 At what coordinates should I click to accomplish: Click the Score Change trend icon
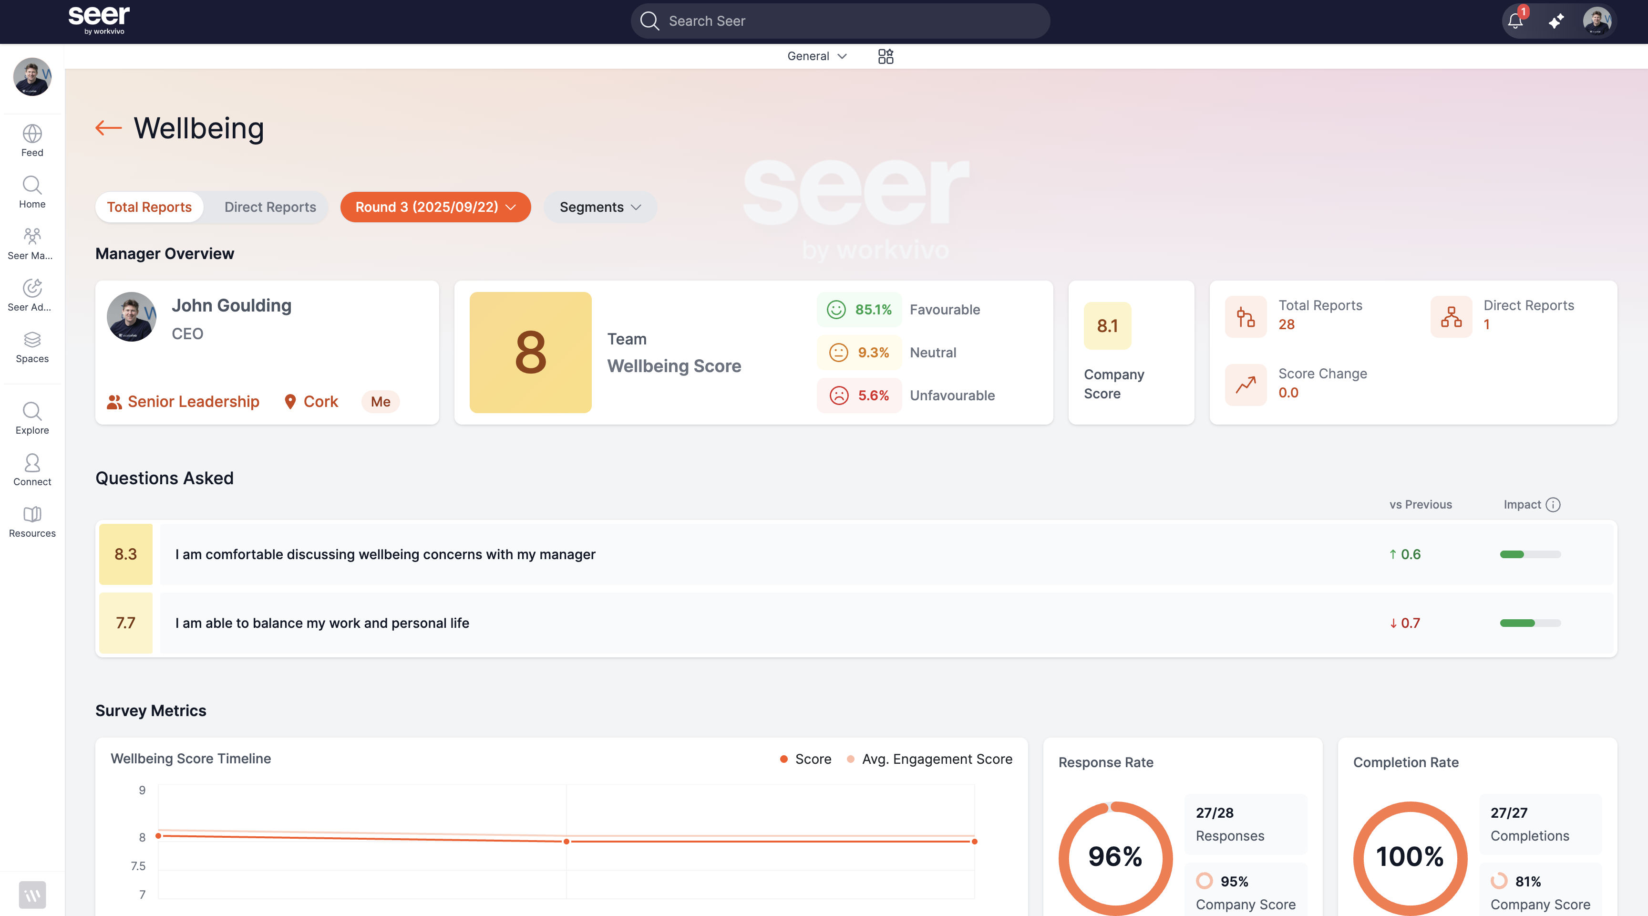pos(1245,385)
